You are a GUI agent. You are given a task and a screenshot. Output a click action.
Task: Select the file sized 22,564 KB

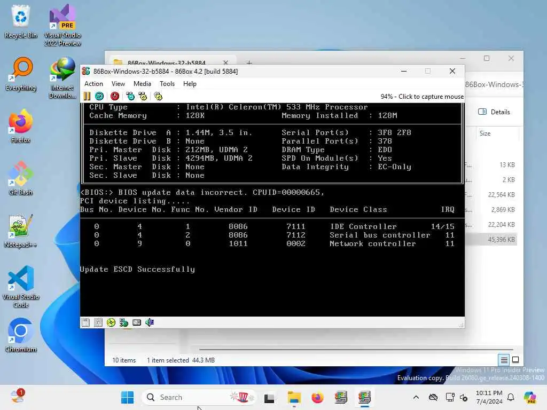[491, 194]
